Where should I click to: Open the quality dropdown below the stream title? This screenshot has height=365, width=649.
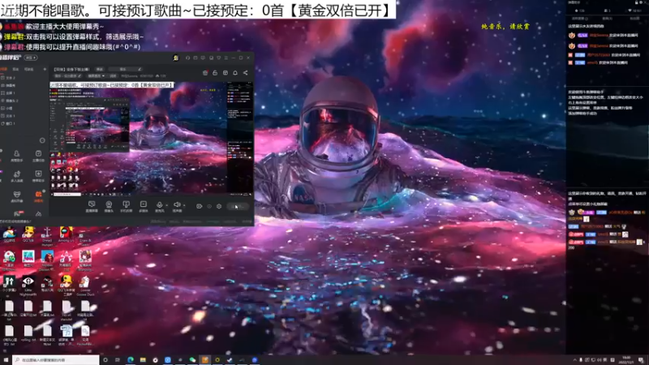pyautogui.click(x=96, y=76)
